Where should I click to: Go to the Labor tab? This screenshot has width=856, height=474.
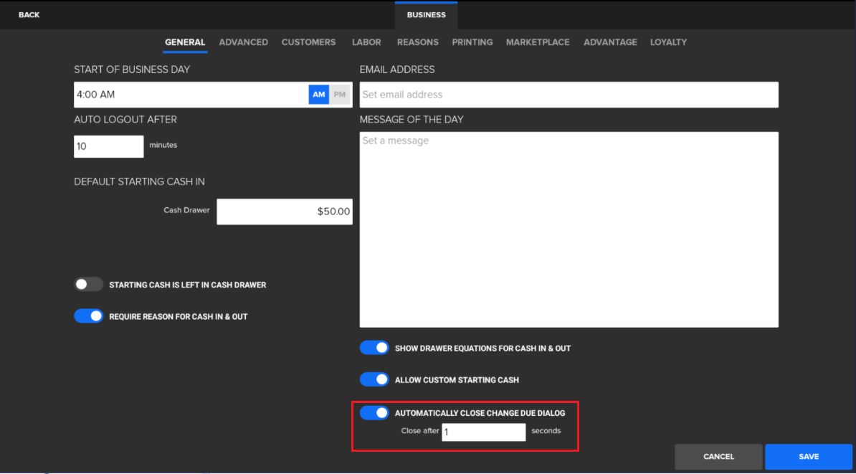(366, 42)
